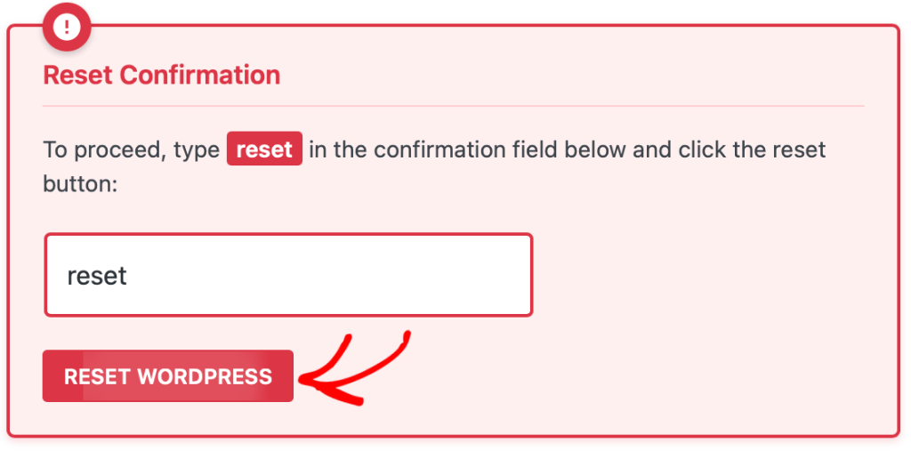Click the divider line under the heading
Screen dimensions: 911x451
pyautogui.click(x=454, y=106)
